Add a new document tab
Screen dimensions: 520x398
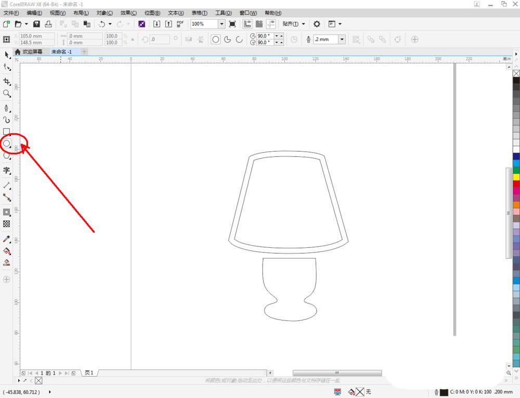[84, 51]
